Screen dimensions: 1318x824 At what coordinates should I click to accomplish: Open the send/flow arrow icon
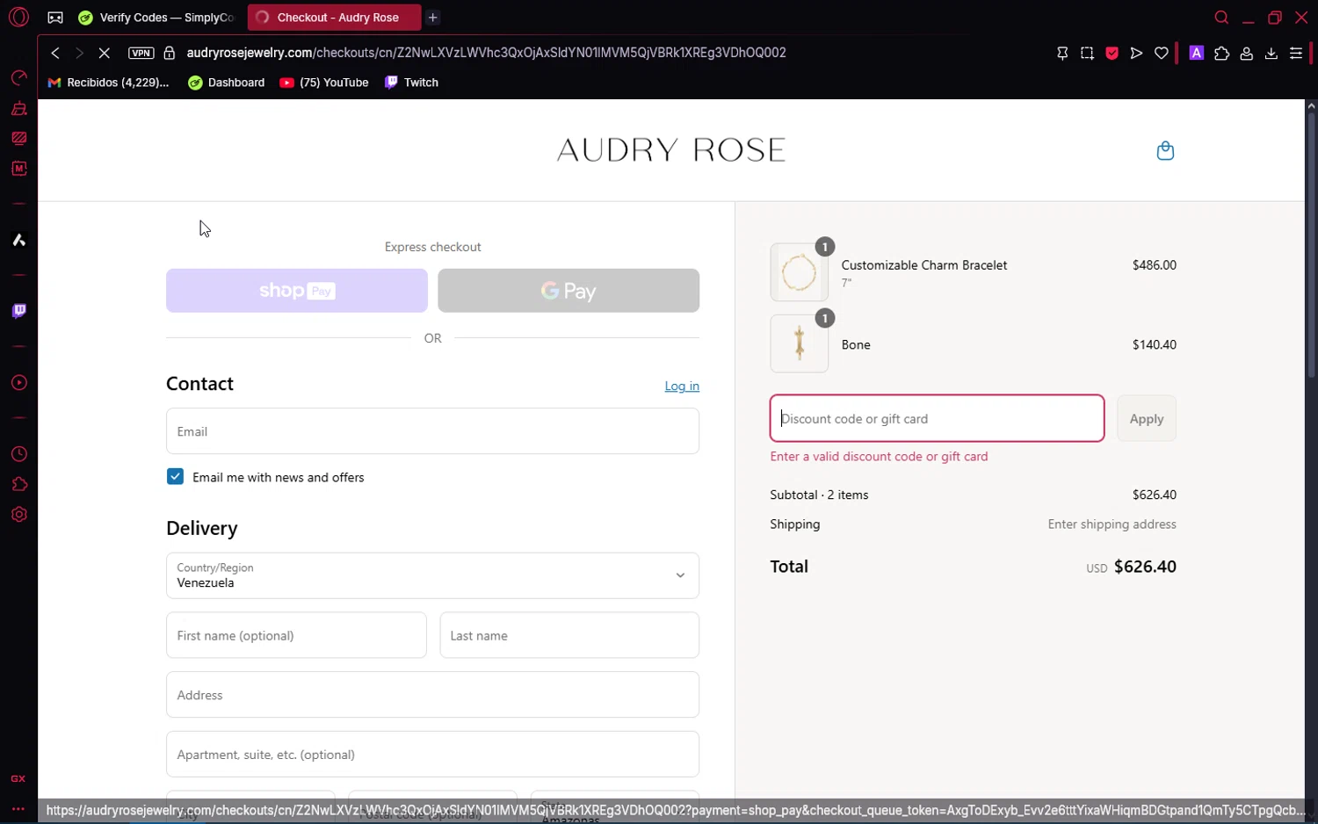pyautogui.click(x=1136, y=53)
